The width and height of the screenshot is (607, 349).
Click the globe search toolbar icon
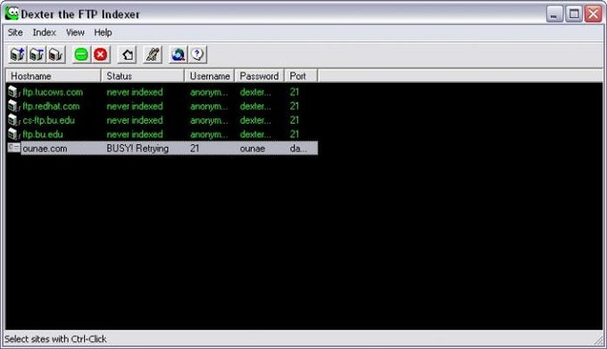tap(178, 54)
